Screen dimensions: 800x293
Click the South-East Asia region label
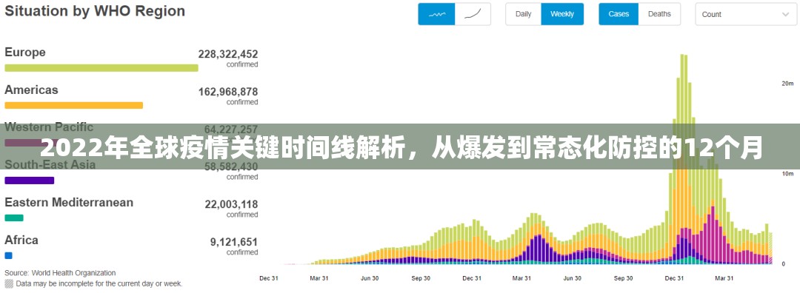tap(50, 164)
